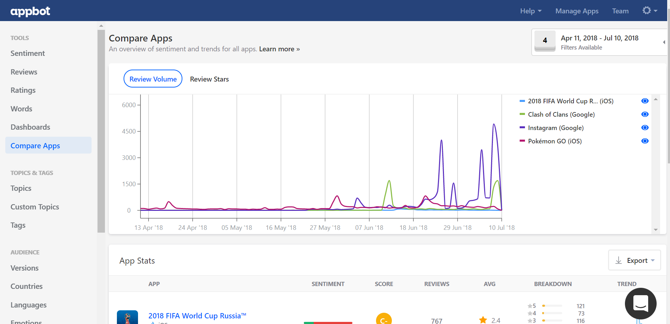Open Tags page
Viewport: 670px width, 324px height.
pyautogui.click(x=18, y=225)
